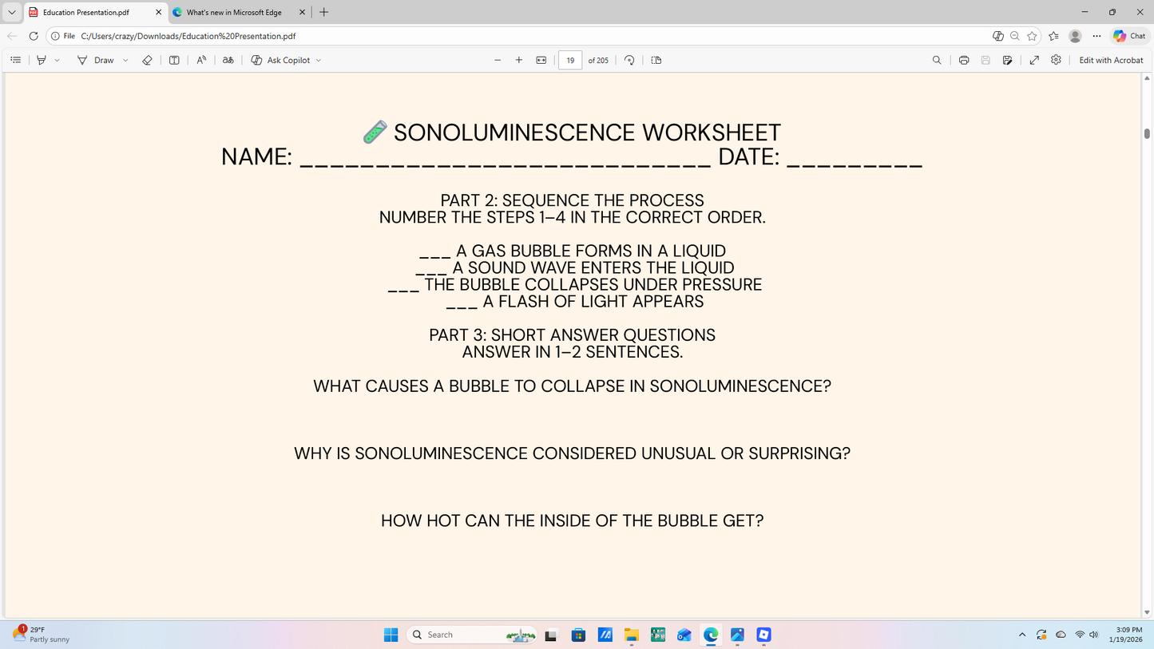
Task: Click the 'SONOLUMINESCENCE WORKSHEET' title text
Action: (587, 133)
